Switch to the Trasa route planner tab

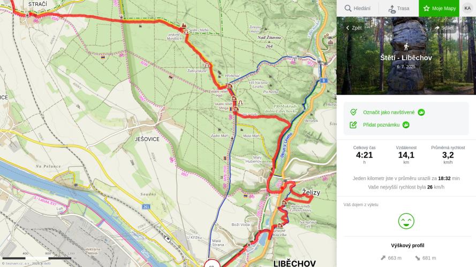coord(398,9)
